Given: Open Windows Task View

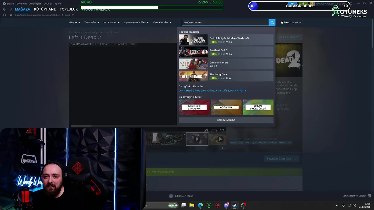Looking at the screenshot, I should (183, 205).
